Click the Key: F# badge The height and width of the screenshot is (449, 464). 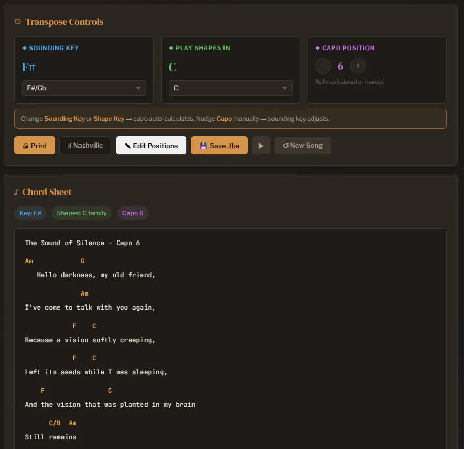point(30,213)
